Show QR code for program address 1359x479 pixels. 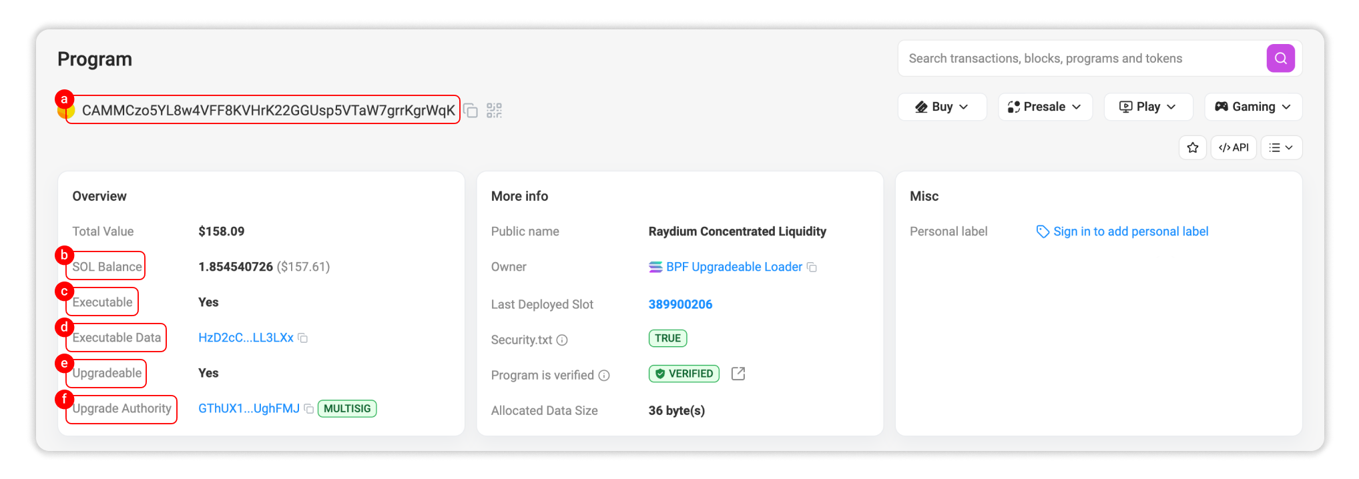pos(494,111)
